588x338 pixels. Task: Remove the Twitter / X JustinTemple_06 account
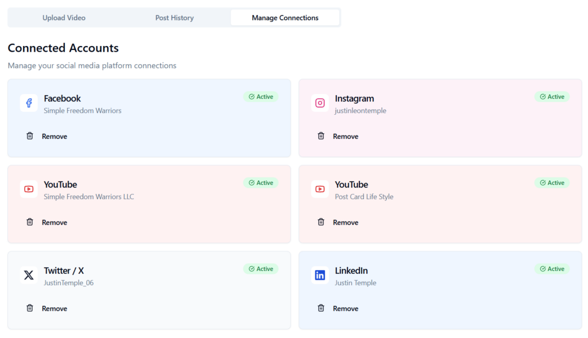47,308
